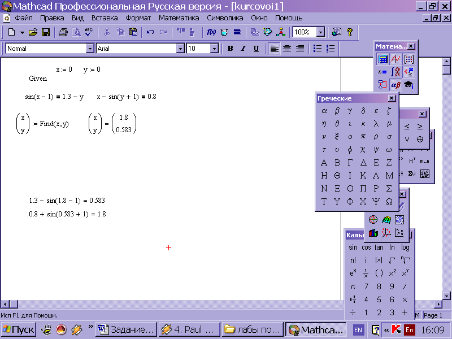Expand the 100% zoom dropdown
Screen dimensions: 452x339
pyautogui.click(x=320, y=32)
